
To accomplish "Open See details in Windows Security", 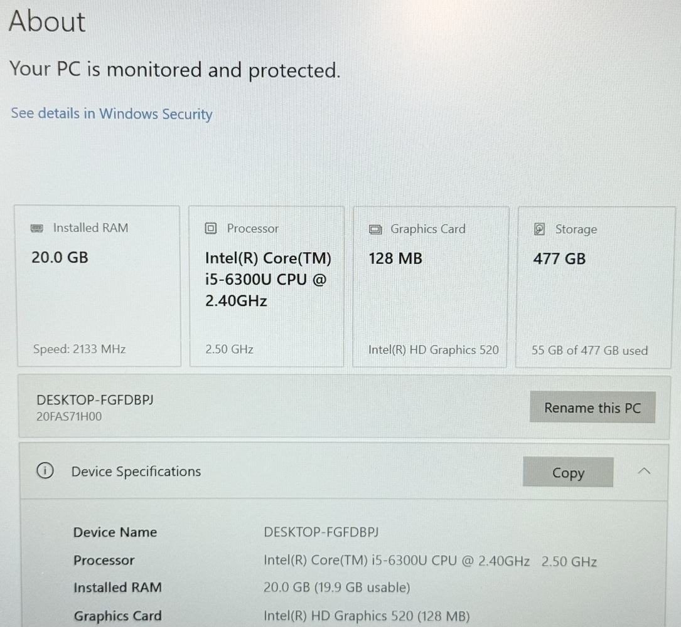I will pos(112,113).
